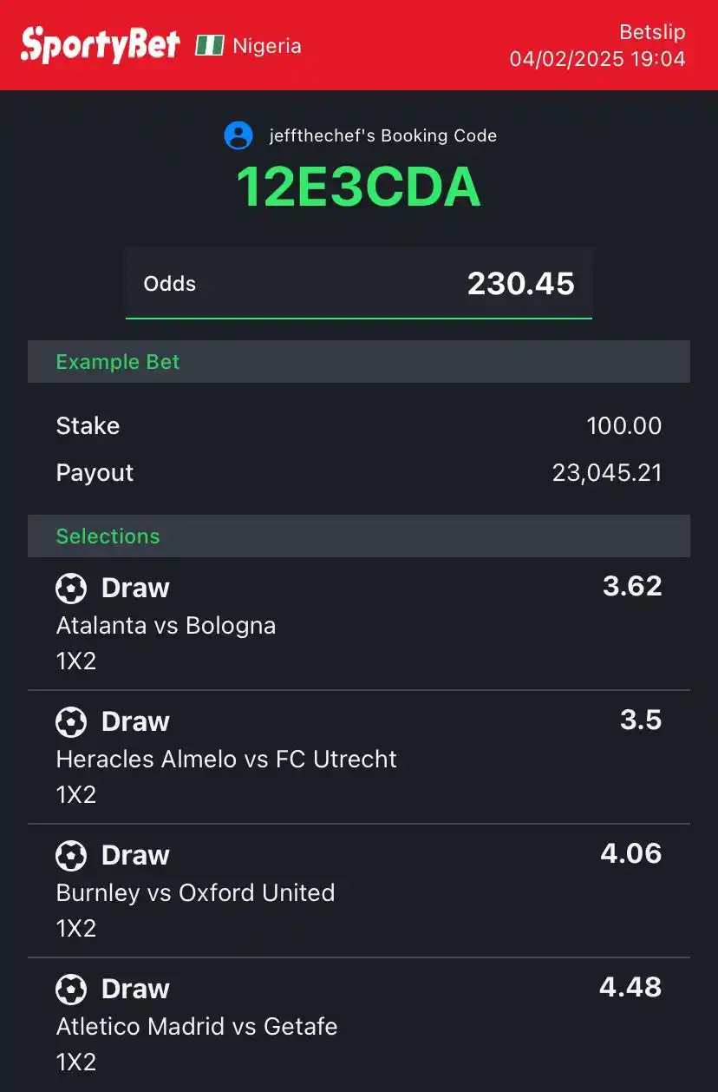Screen dimensions: 718x1092
Task: Tap the football icon beside Atalanta vs Bologna
Action: [x=71, y=589]
